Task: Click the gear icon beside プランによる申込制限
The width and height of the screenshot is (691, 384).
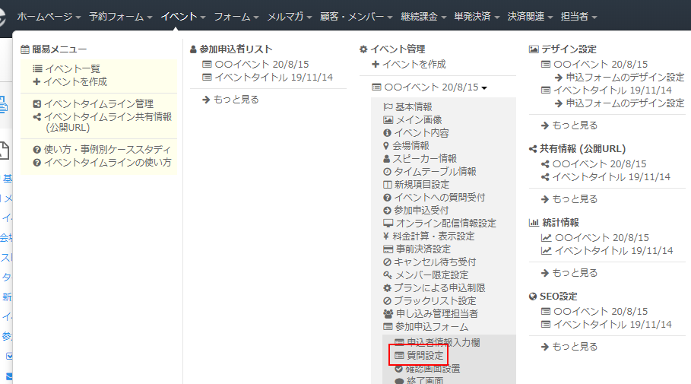Action: [x=388, y=287]
